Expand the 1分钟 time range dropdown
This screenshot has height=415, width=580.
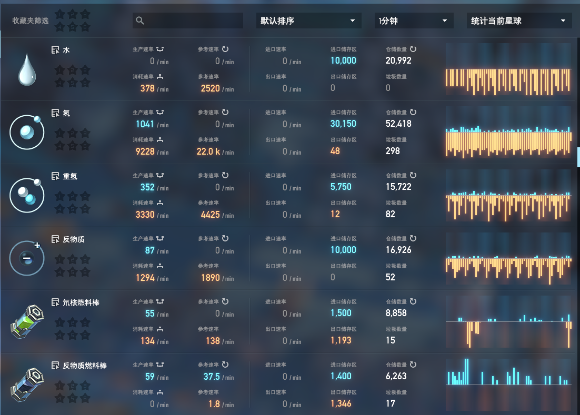[413, 21]
